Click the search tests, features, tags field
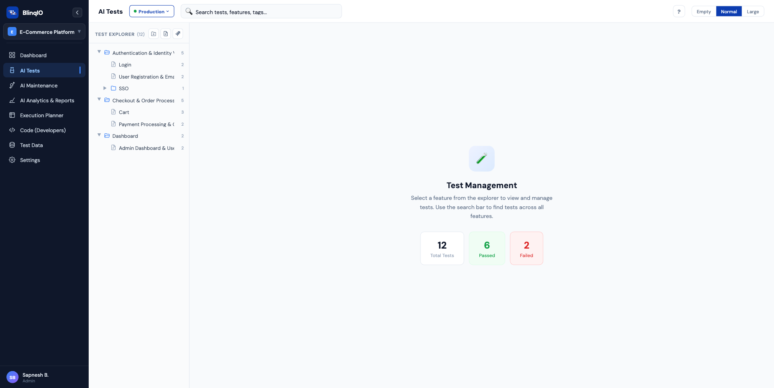The image size is (774, 388). point(261,12)
